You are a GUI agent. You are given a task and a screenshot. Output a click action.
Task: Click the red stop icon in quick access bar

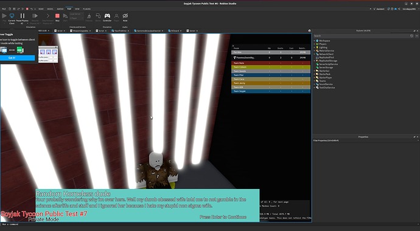[27, 9]
